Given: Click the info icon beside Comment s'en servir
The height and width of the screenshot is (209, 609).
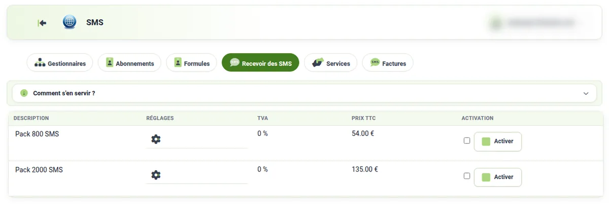Looking at the screenshot, I should coord(24,93).
